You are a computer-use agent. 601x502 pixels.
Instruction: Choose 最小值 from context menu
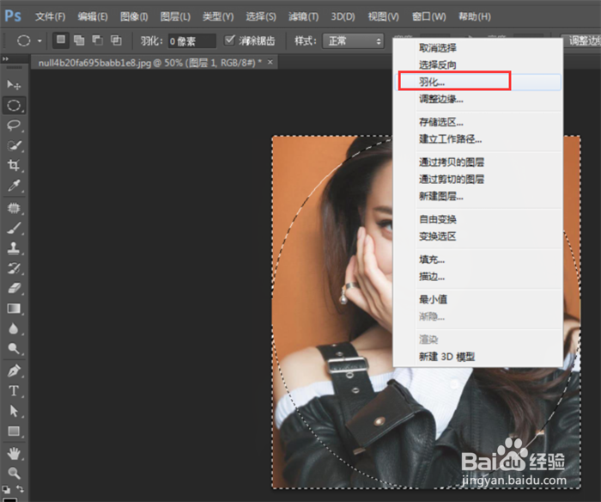click(x=478, y=299)
